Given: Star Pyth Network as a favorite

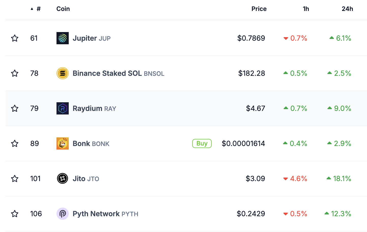Looking at the screenshot, I should coord(15,214).
